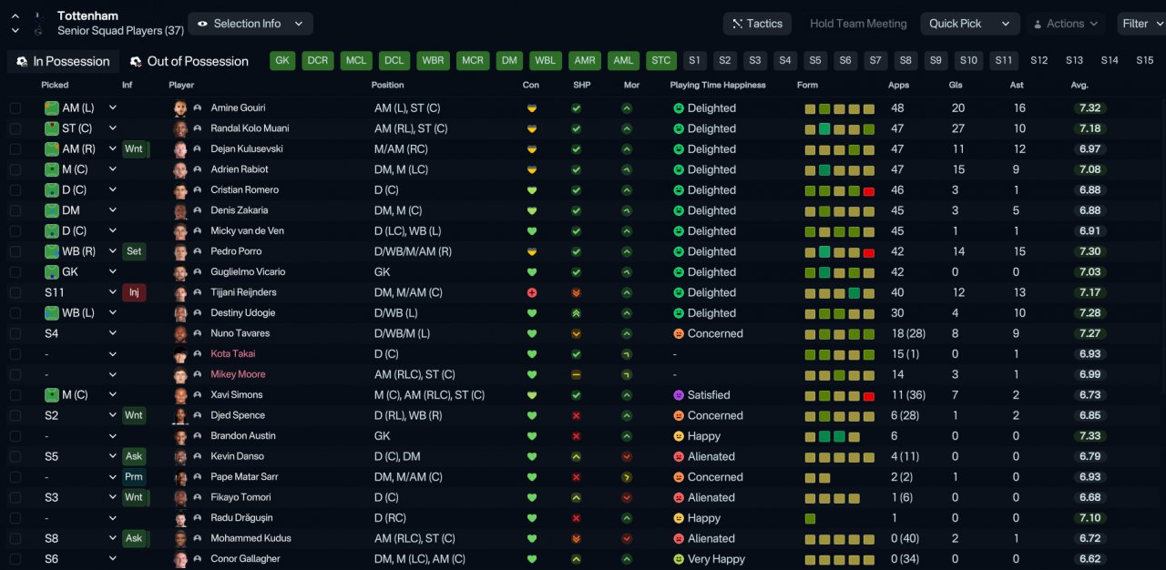Open the Quick Pick dropdown
1166x570 pixels.
pyautogui.click(x=969, y=24)
